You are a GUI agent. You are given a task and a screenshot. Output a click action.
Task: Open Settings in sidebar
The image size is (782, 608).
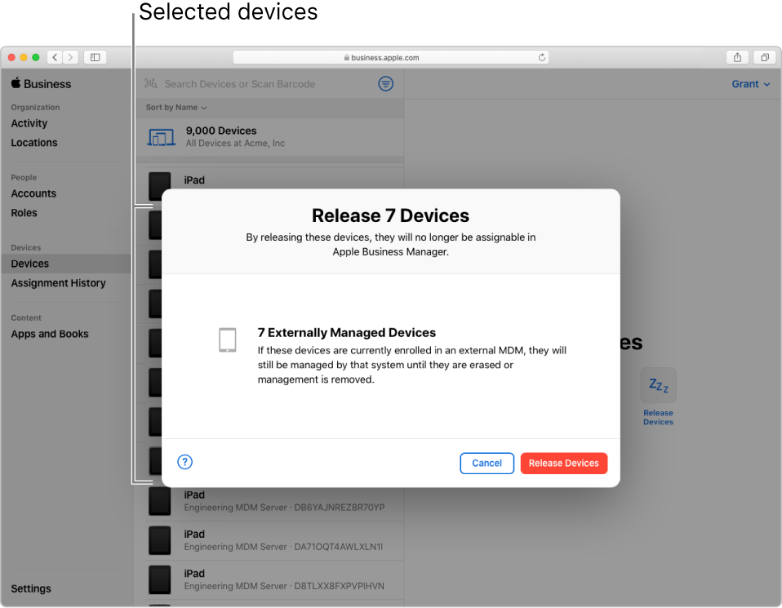(31, 588)
